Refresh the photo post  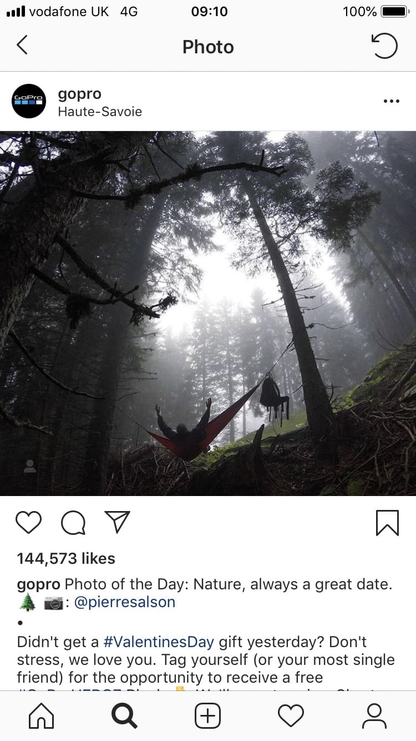(x=384, y=46)
